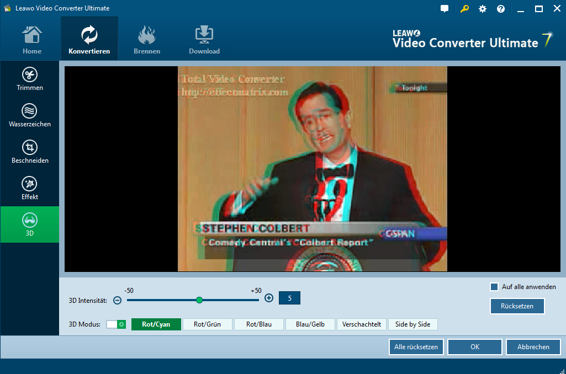This screenshot has width=566, height=374.
Task: Open the Wasserzeichen watermark tool
Action: click(30, 115)
